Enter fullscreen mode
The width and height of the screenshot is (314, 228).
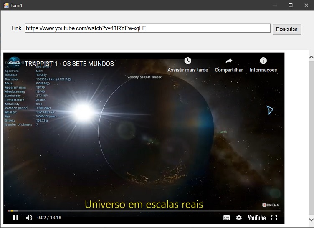point(274,218)
